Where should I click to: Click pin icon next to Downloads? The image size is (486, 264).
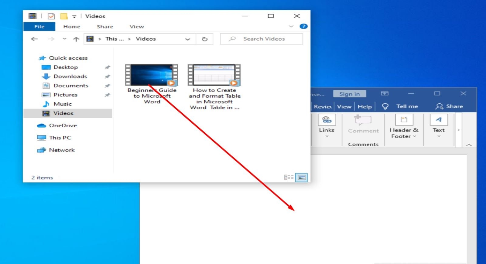(107, 76)
